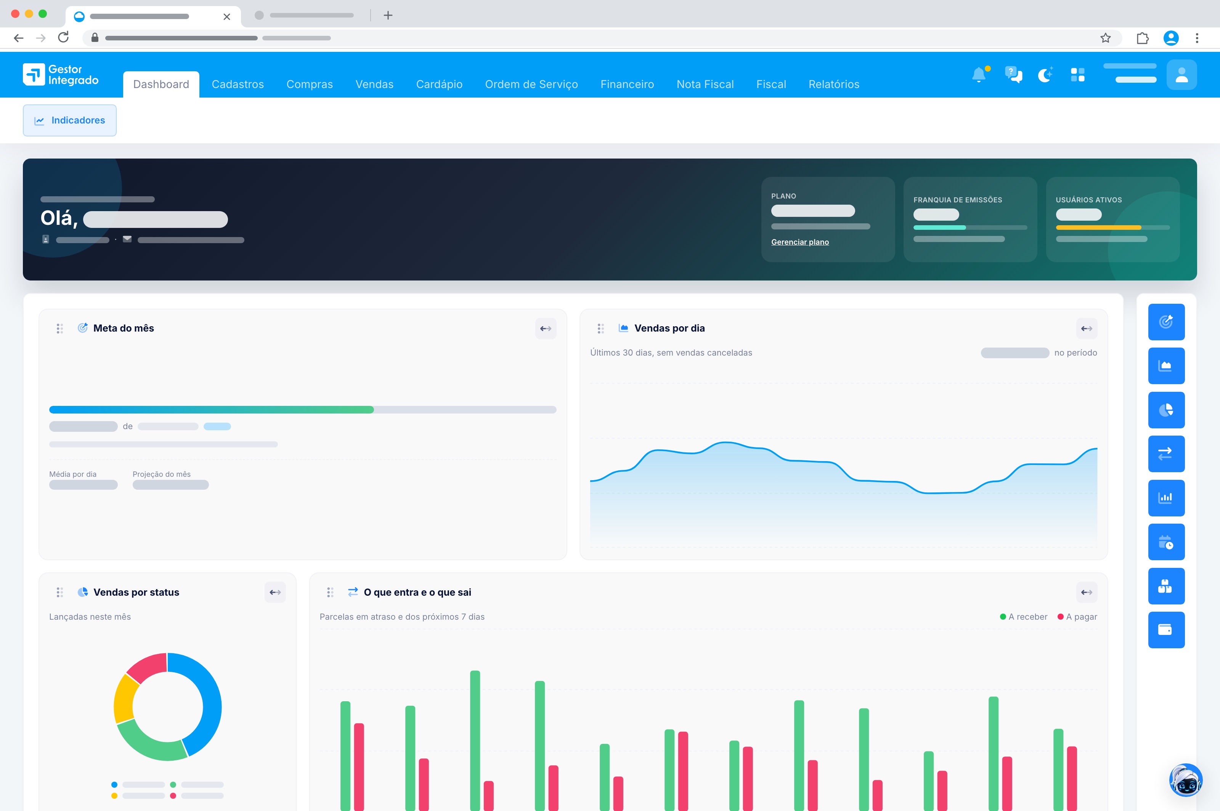
Task: Click the Gerenciar plano link
Action: (x=800, y=242)
